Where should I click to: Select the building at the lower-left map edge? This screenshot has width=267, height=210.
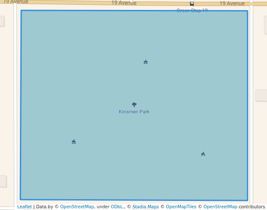point(3,181)
